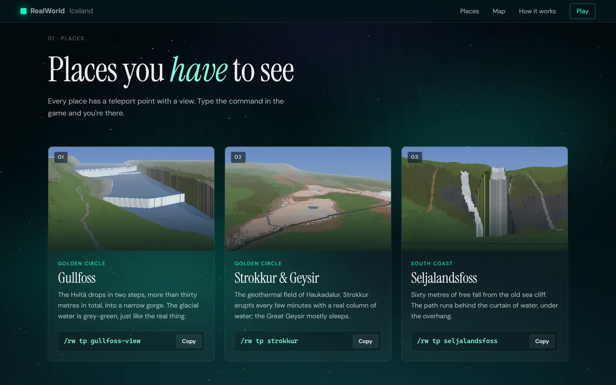Click the Gullfoss description paragraph
The height and width of the screenshot is (385, 616).
128,305
